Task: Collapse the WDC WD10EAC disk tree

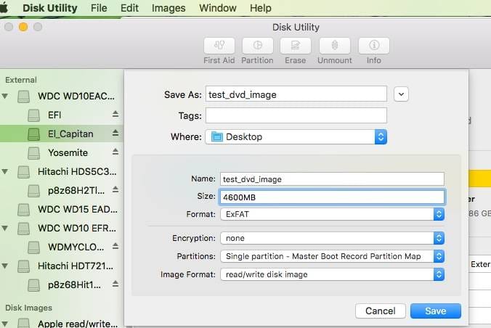Action: (6, 96)
